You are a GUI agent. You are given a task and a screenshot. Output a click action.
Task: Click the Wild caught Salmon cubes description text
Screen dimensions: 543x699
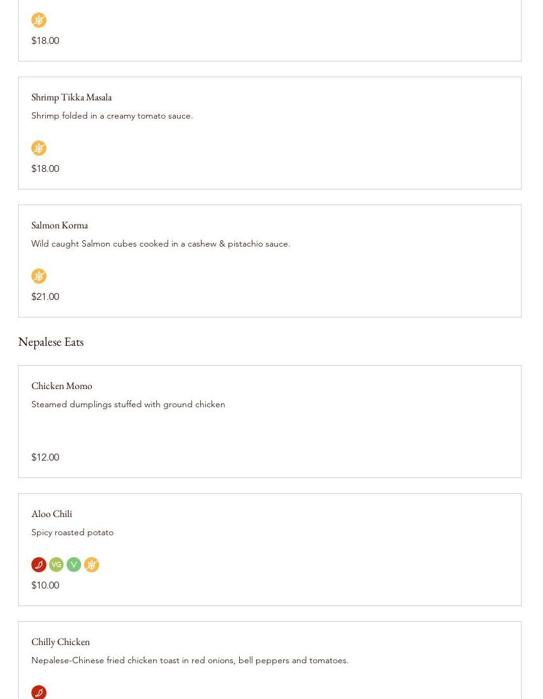click(161, 244)
